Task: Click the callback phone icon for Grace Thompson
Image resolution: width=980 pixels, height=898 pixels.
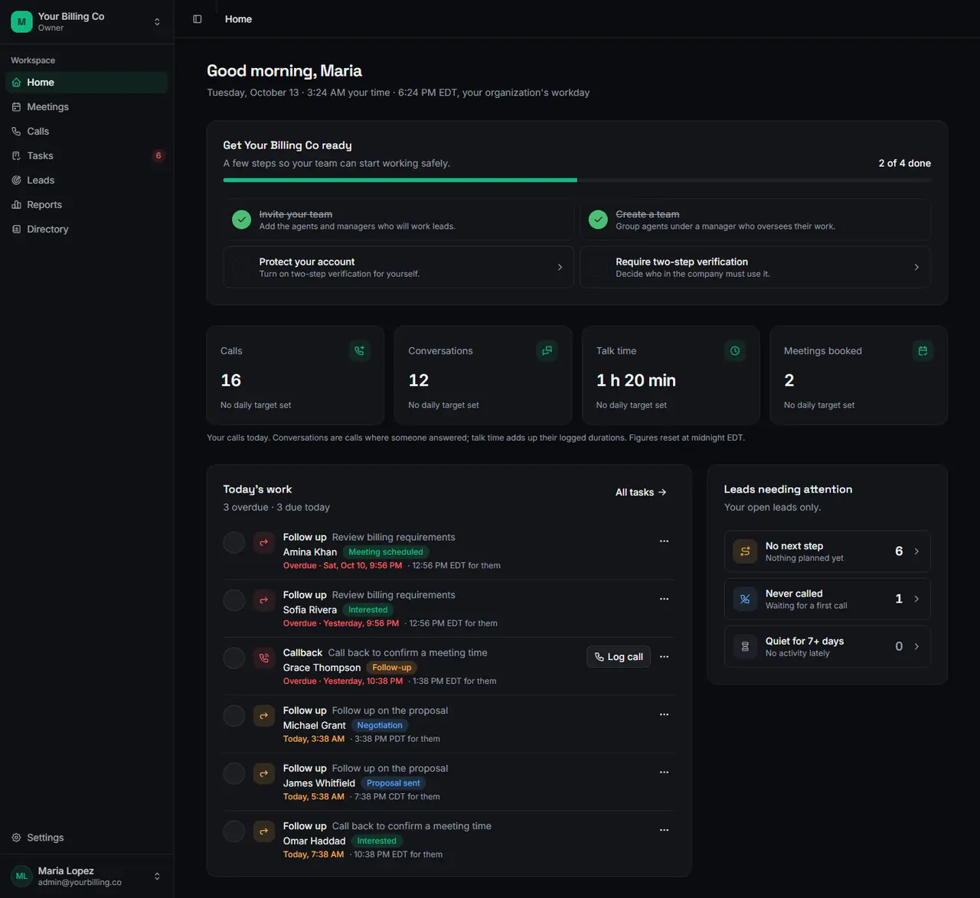Action: tap(264, 658)
